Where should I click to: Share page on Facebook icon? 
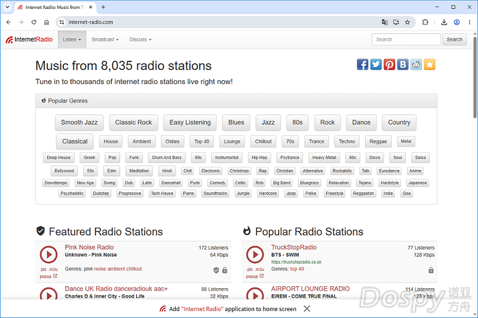[x=363, y=64]
